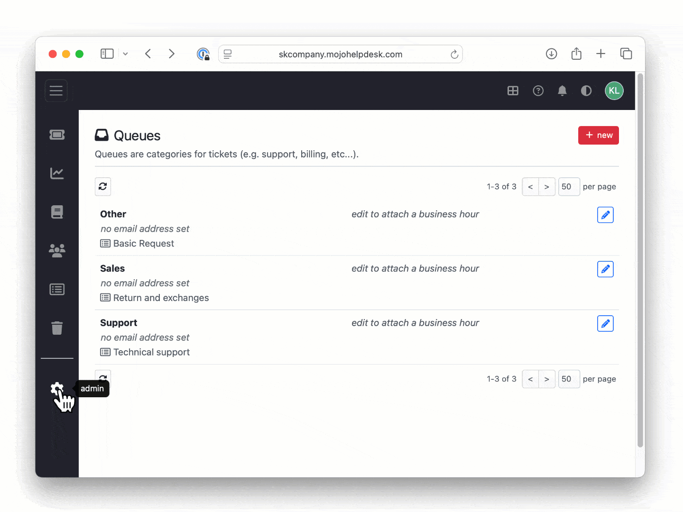Open the tickets icon in sidebar
Screen dimensions: 683x512
click(57, 135)
